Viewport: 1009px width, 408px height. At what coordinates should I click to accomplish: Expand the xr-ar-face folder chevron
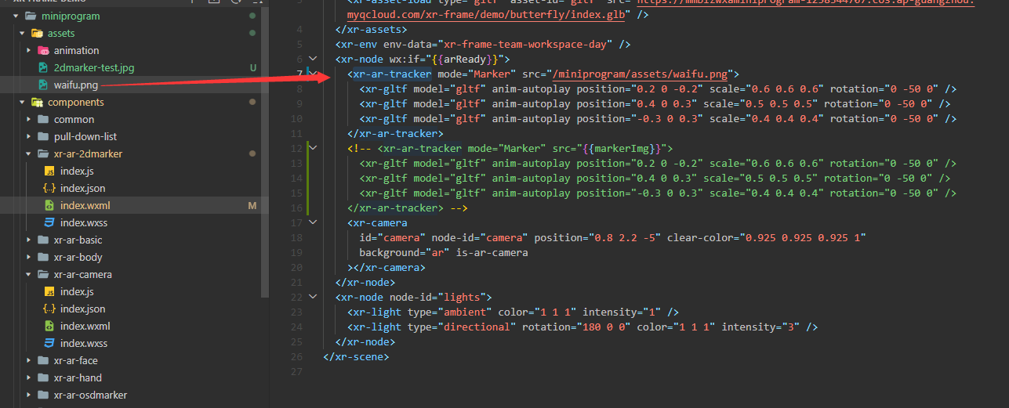(28, 360)
